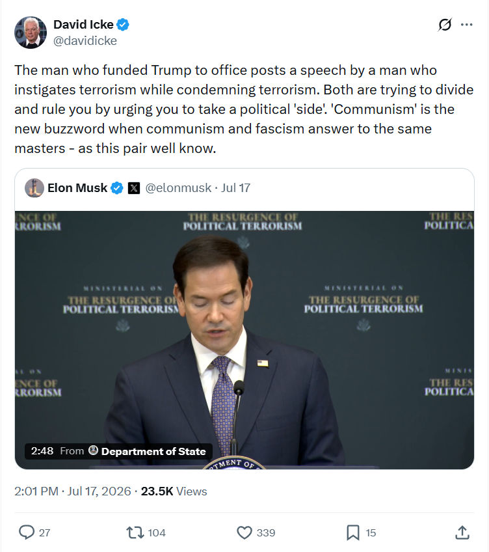Click Elon Musk's small avatar
Viewport: 489px width, 552px height.
pos(34,188)
